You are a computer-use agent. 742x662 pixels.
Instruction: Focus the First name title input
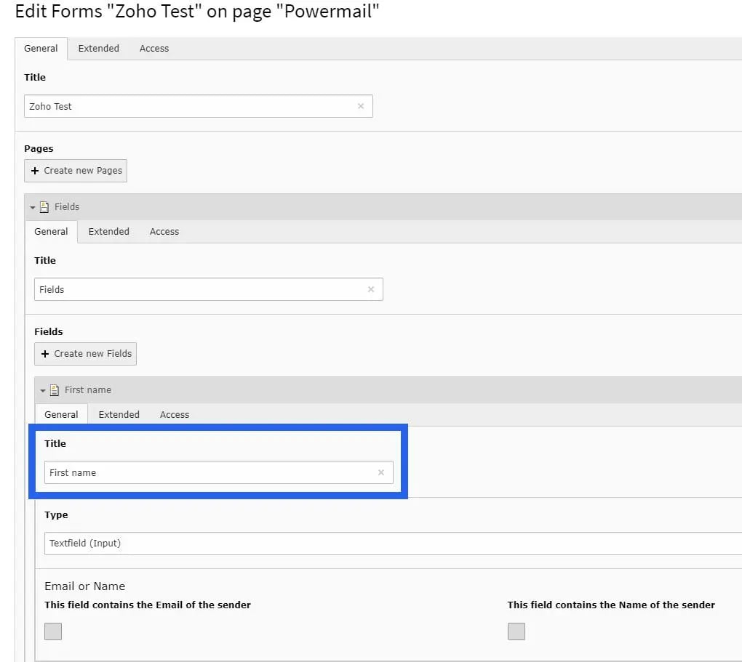(x=219, y=472)
